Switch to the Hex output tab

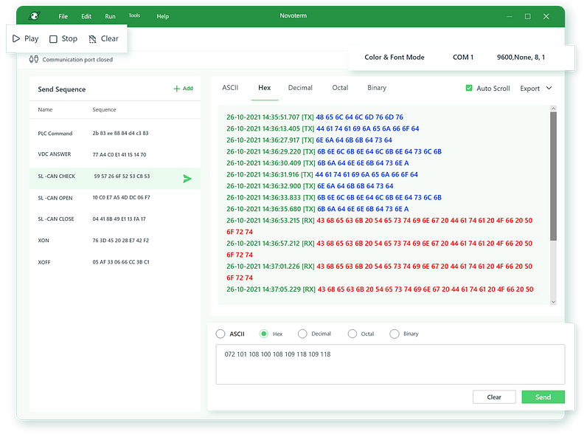coord(264,88)
